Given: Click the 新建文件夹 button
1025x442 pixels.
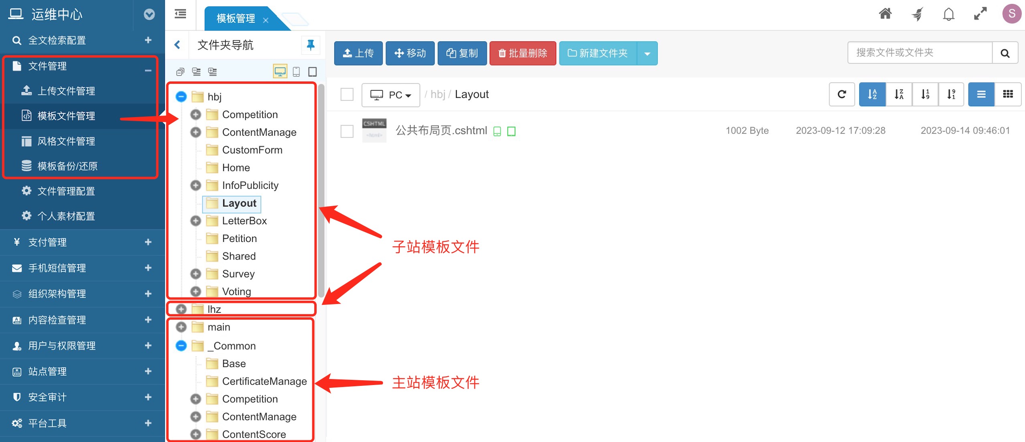Looking at the screenshot, I should click(598, 53).
